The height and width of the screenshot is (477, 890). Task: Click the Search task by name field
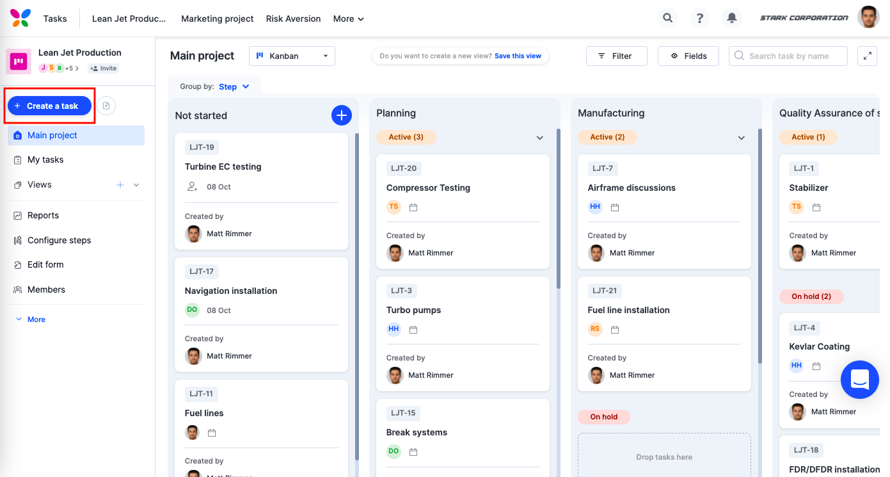point(788,56)
